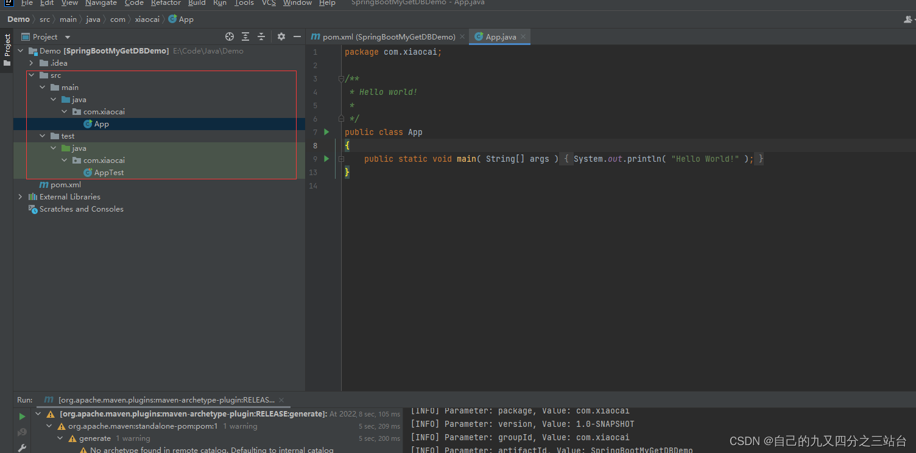Open the Build menu

click(x=197, y=3)
